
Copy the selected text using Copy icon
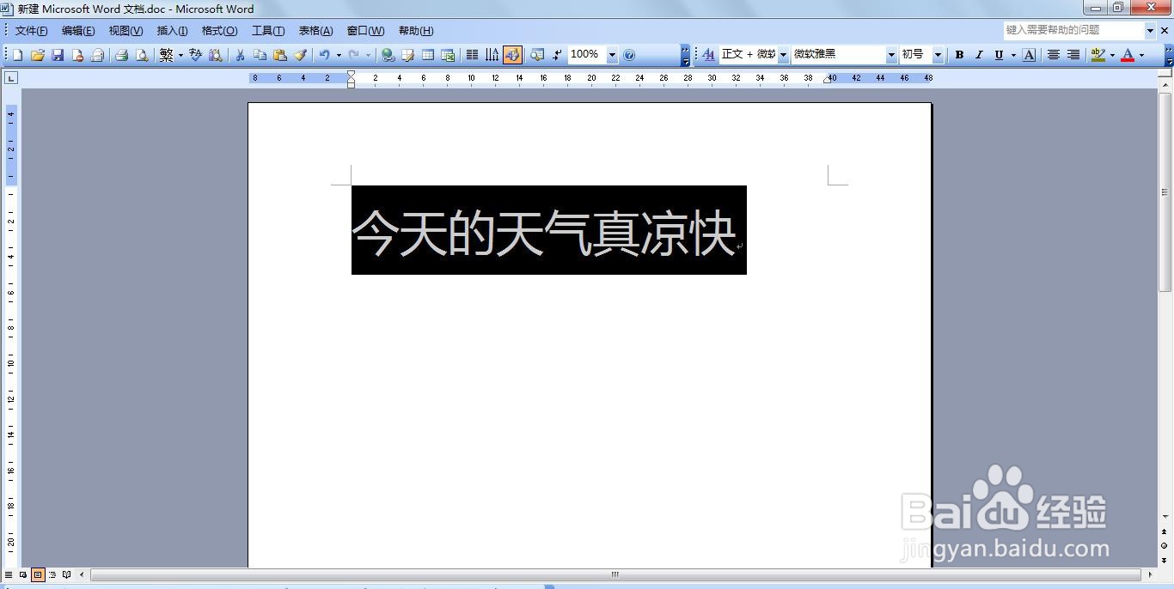(x=260, y=55)
